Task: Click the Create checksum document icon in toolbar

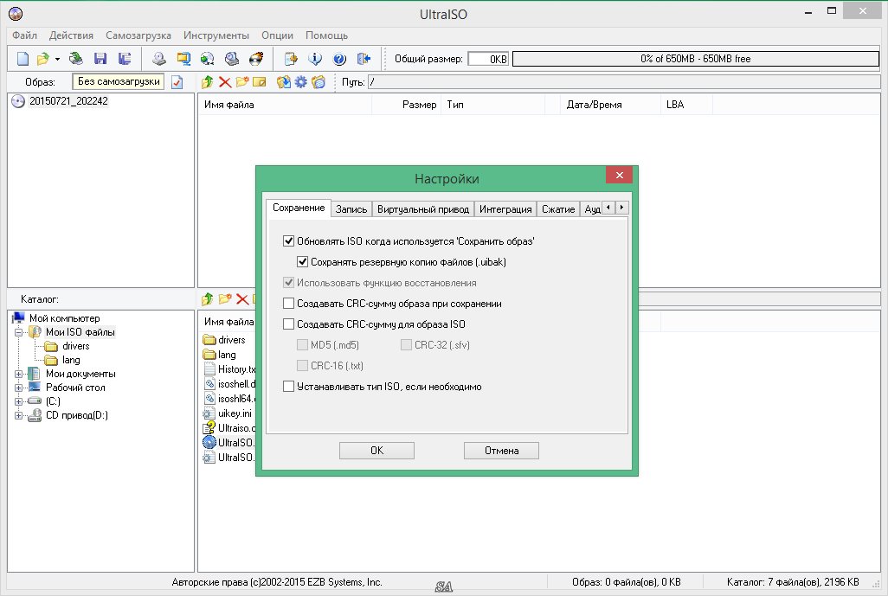Action: click(x=291, y=58)
